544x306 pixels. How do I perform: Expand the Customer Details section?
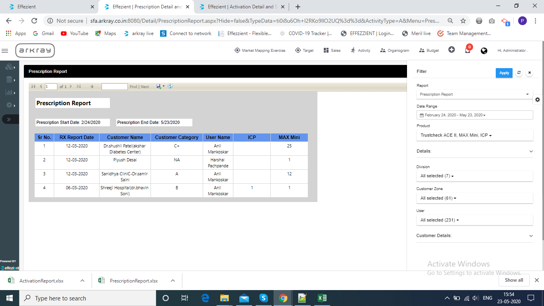click(x=531, y=236)
